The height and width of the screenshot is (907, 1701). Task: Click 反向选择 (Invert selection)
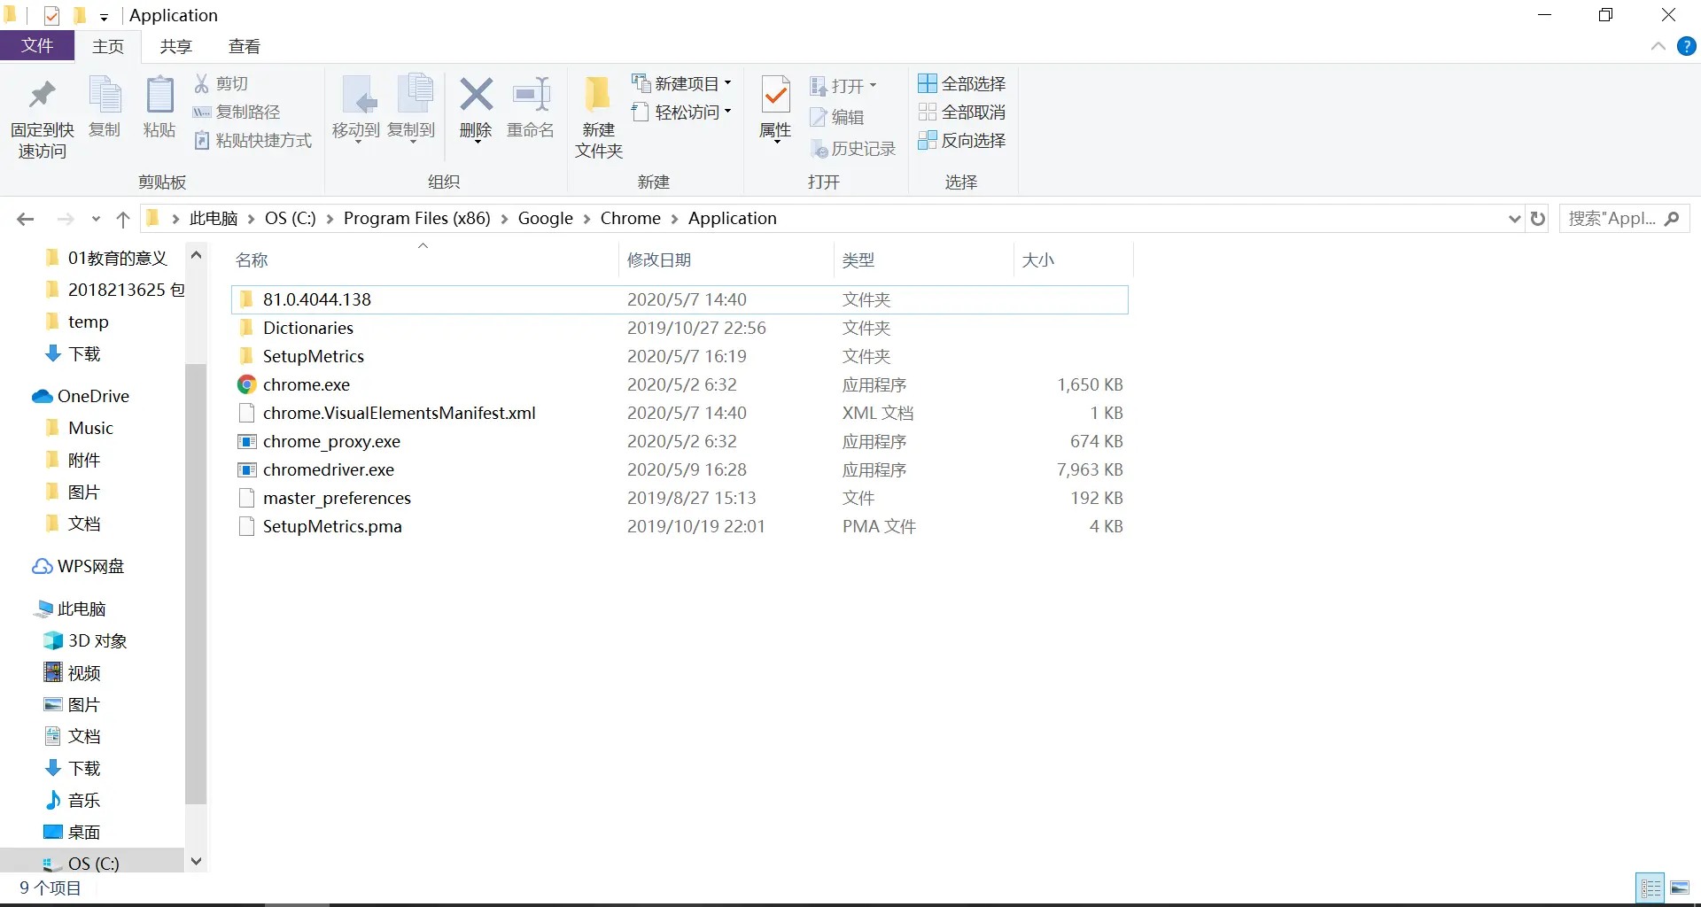pos(962,141)
